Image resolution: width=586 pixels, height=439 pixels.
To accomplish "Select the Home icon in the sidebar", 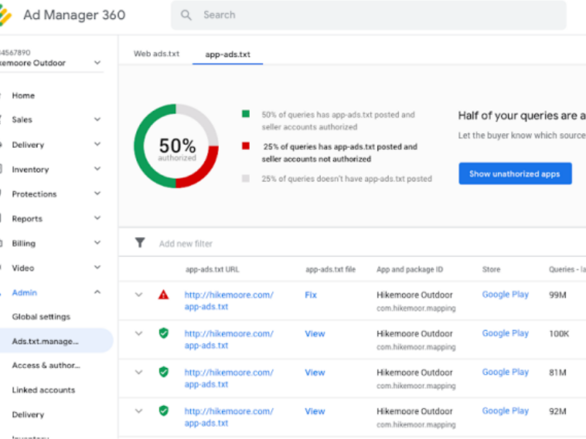I will click(3, 95).
